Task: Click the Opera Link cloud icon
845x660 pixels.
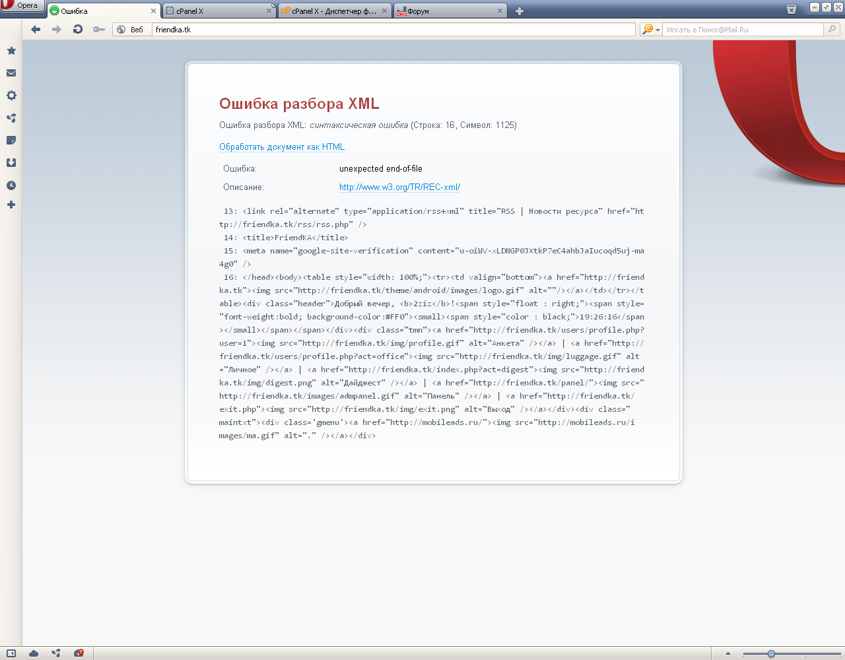Action: [x=34, y=653]
